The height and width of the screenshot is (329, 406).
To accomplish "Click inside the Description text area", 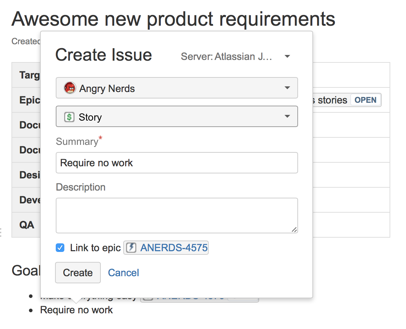I will click(177, 216).
